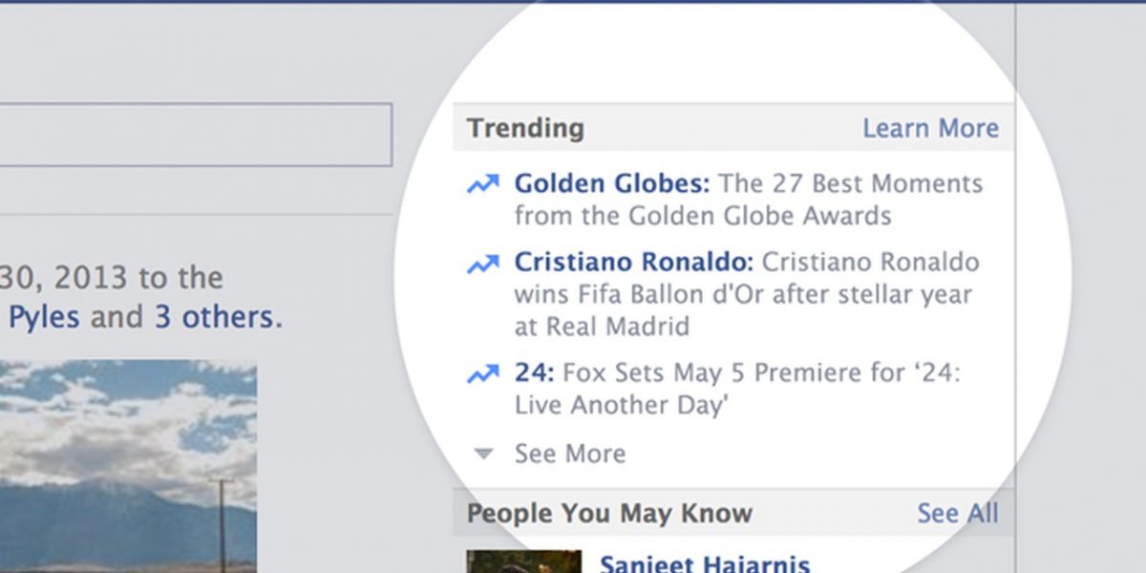Open the mountain landscape photo

point(128,466)
